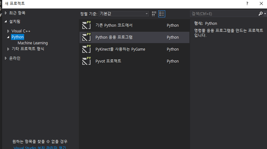Select the 기타 프로젝트 형식 node
Viewport: 267px width, 149px height.
[x=28, y=49]
